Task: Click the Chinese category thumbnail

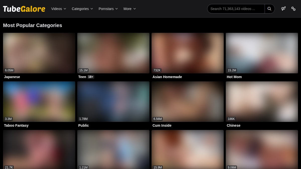Action: [262, 102]
